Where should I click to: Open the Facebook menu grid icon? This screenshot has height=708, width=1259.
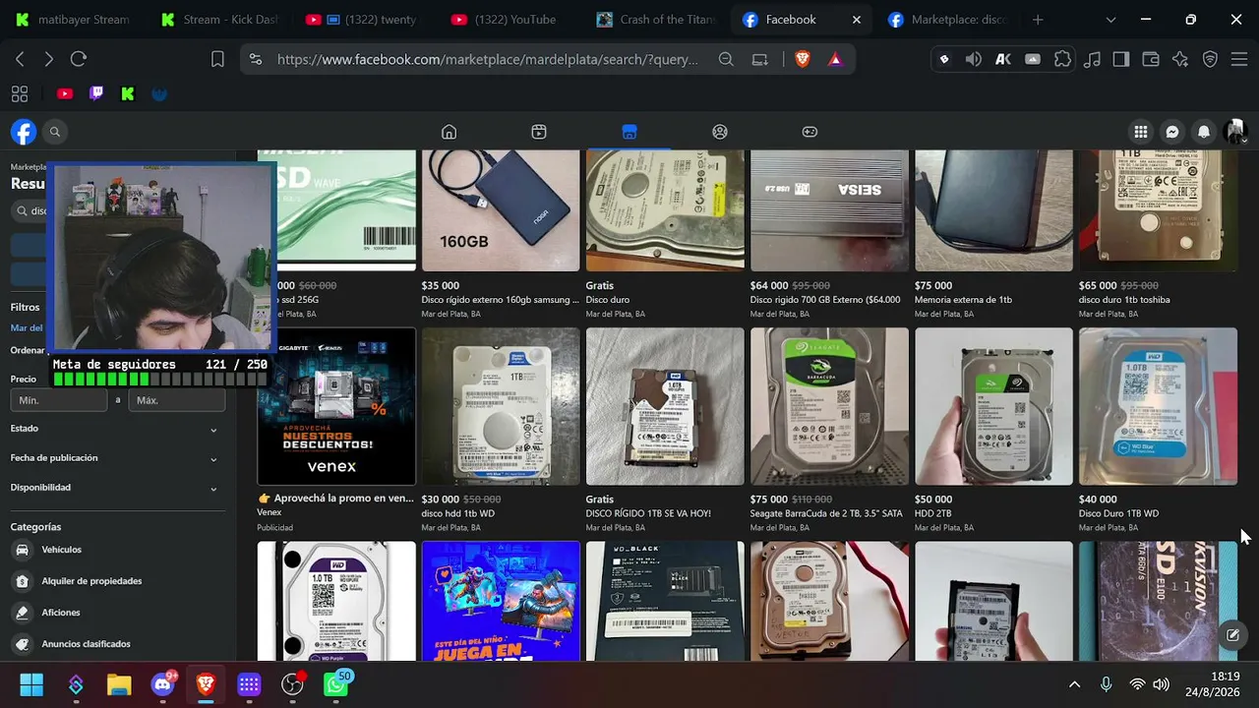(x=1141, y=132)
